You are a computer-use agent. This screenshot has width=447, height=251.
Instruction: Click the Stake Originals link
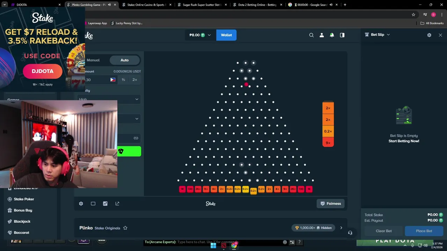107,228
